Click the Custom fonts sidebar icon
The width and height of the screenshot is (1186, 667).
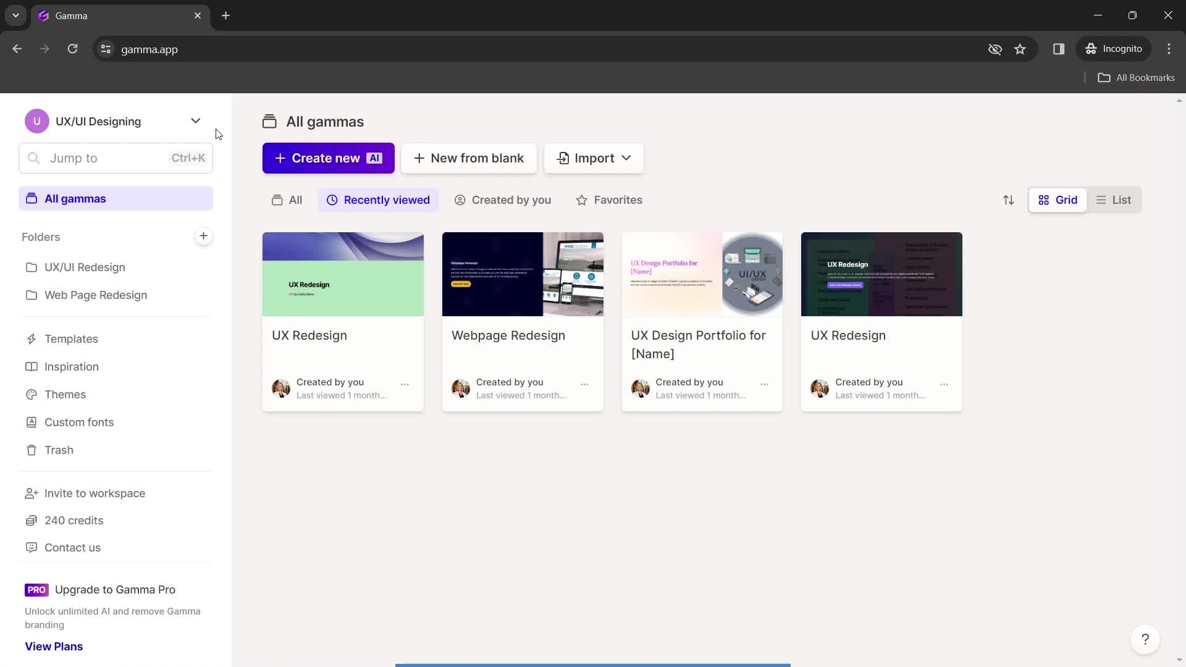coord(31,422)
